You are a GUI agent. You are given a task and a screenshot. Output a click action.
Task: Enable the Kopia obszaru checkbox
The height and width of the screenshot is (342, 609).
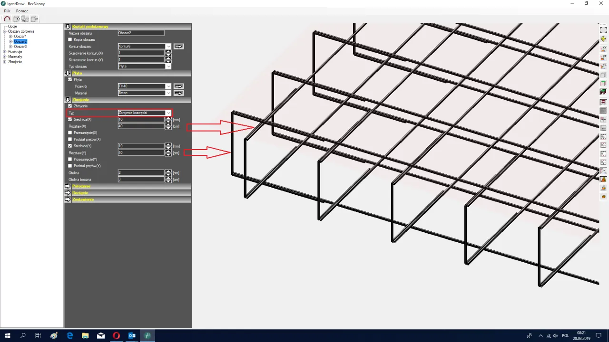click(x=70, y=39)
